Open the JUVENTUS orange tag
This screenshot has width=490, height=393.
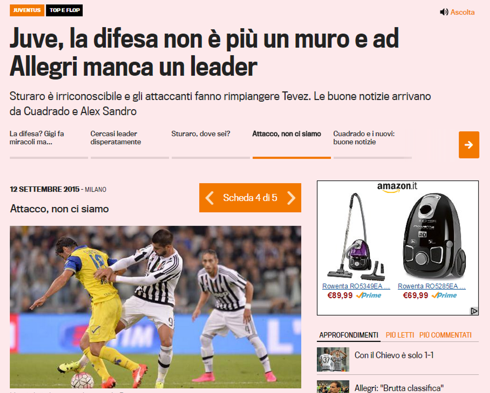27,10
